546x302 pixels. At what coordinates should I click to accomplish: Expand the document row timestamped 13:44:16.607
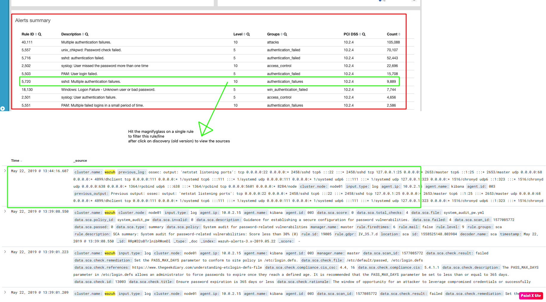point(5,170)
